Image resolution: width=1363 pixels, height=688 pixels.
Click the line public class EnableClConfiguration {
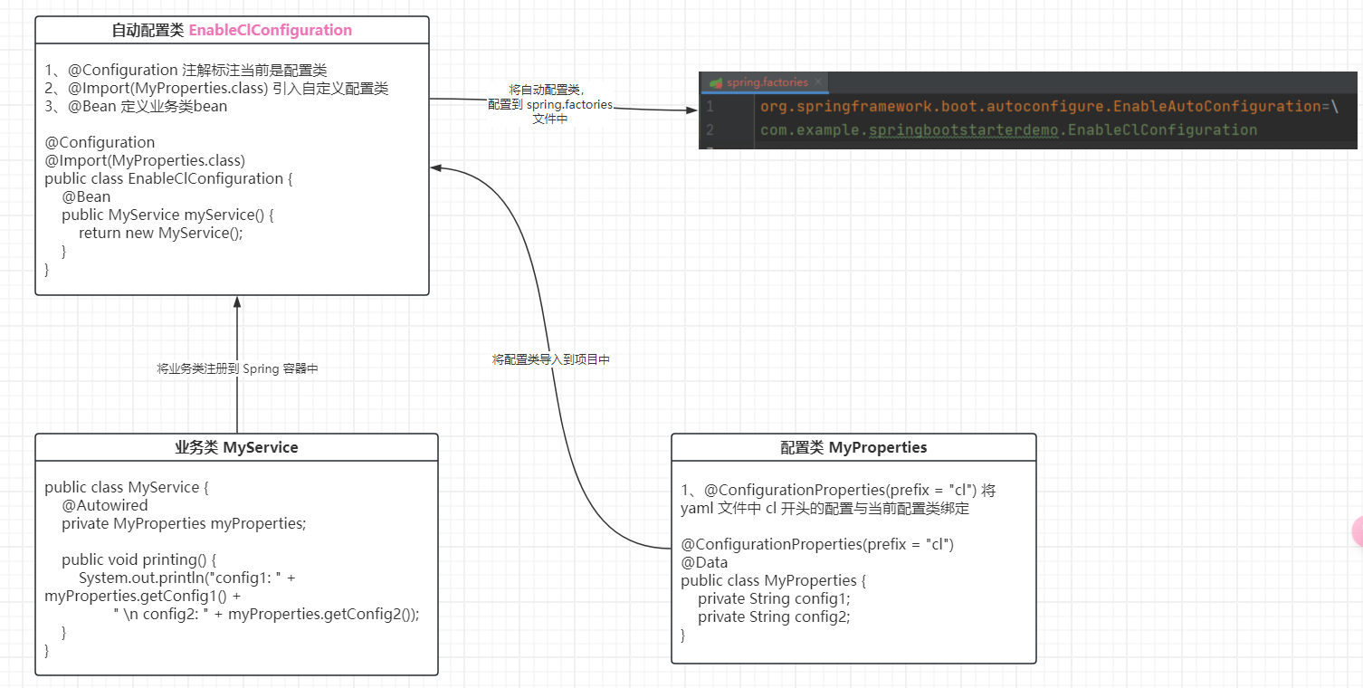(x=168, y=178)
